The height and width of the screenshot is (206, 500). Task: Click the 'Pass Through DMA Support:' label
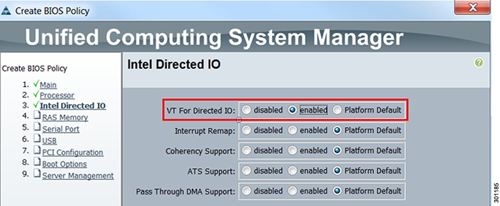coord(186,192)
